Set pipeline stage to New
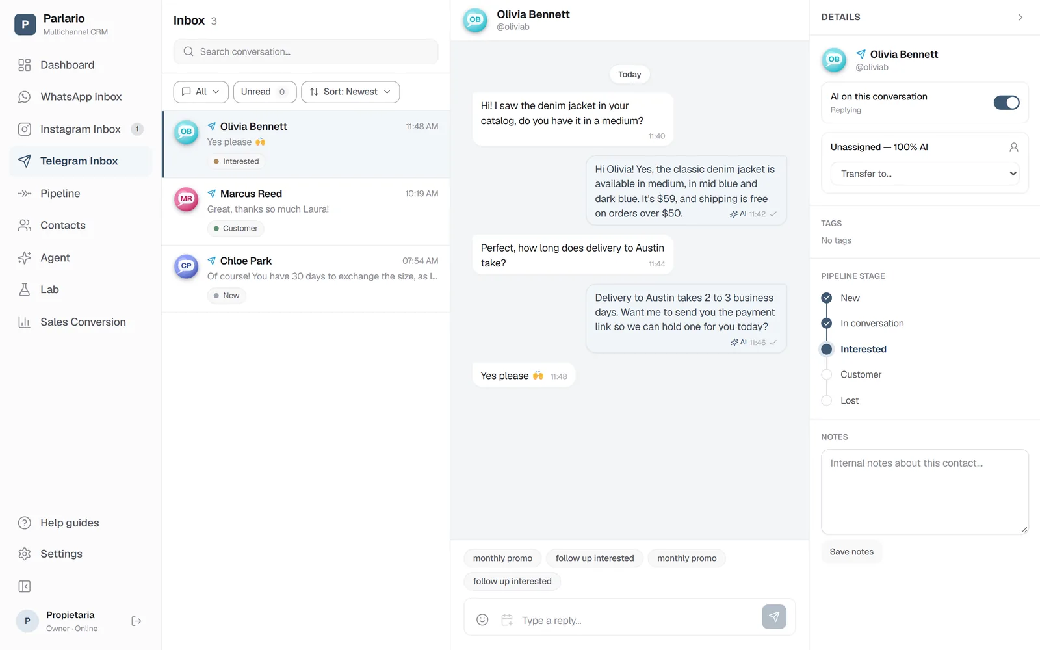 pos(840,298)
